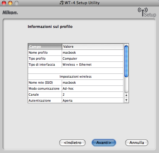This screenshot has width=159, height=153.
Task: Select the Nome rete (SSID) row
Action: click(76, 82)
